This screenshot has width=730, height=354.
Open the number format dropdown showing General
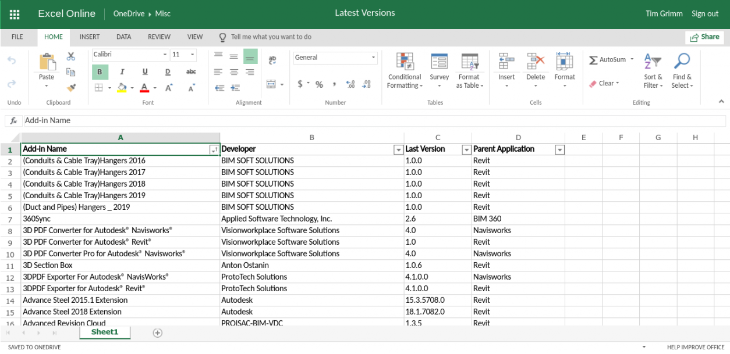373,58
